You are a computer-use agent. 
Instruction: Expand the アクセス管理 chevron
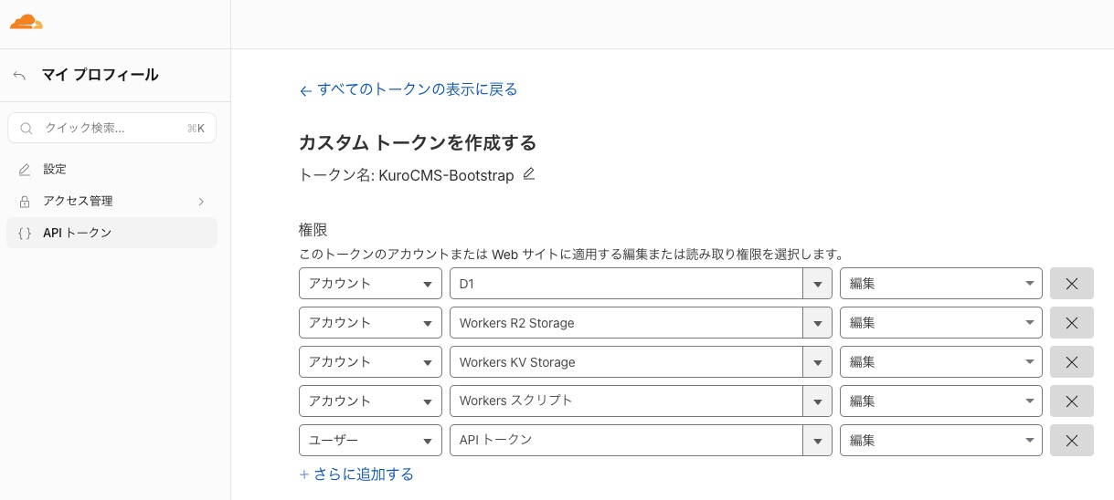click(x=201, y=201)
